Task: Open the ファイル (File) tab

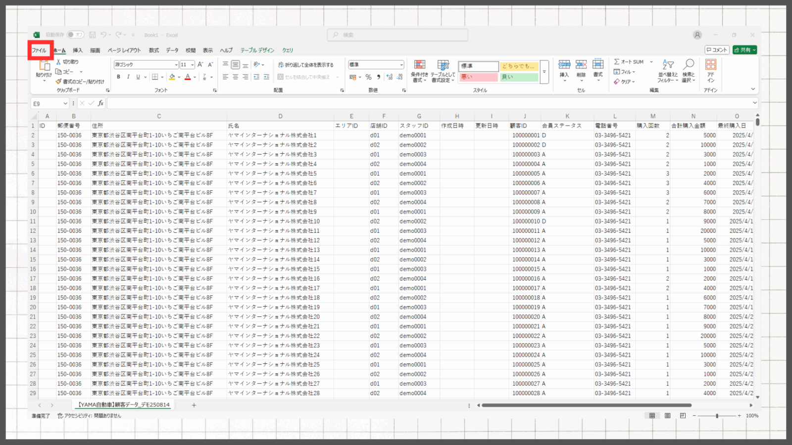Action: pyautogui.click(x=39, y=50)
